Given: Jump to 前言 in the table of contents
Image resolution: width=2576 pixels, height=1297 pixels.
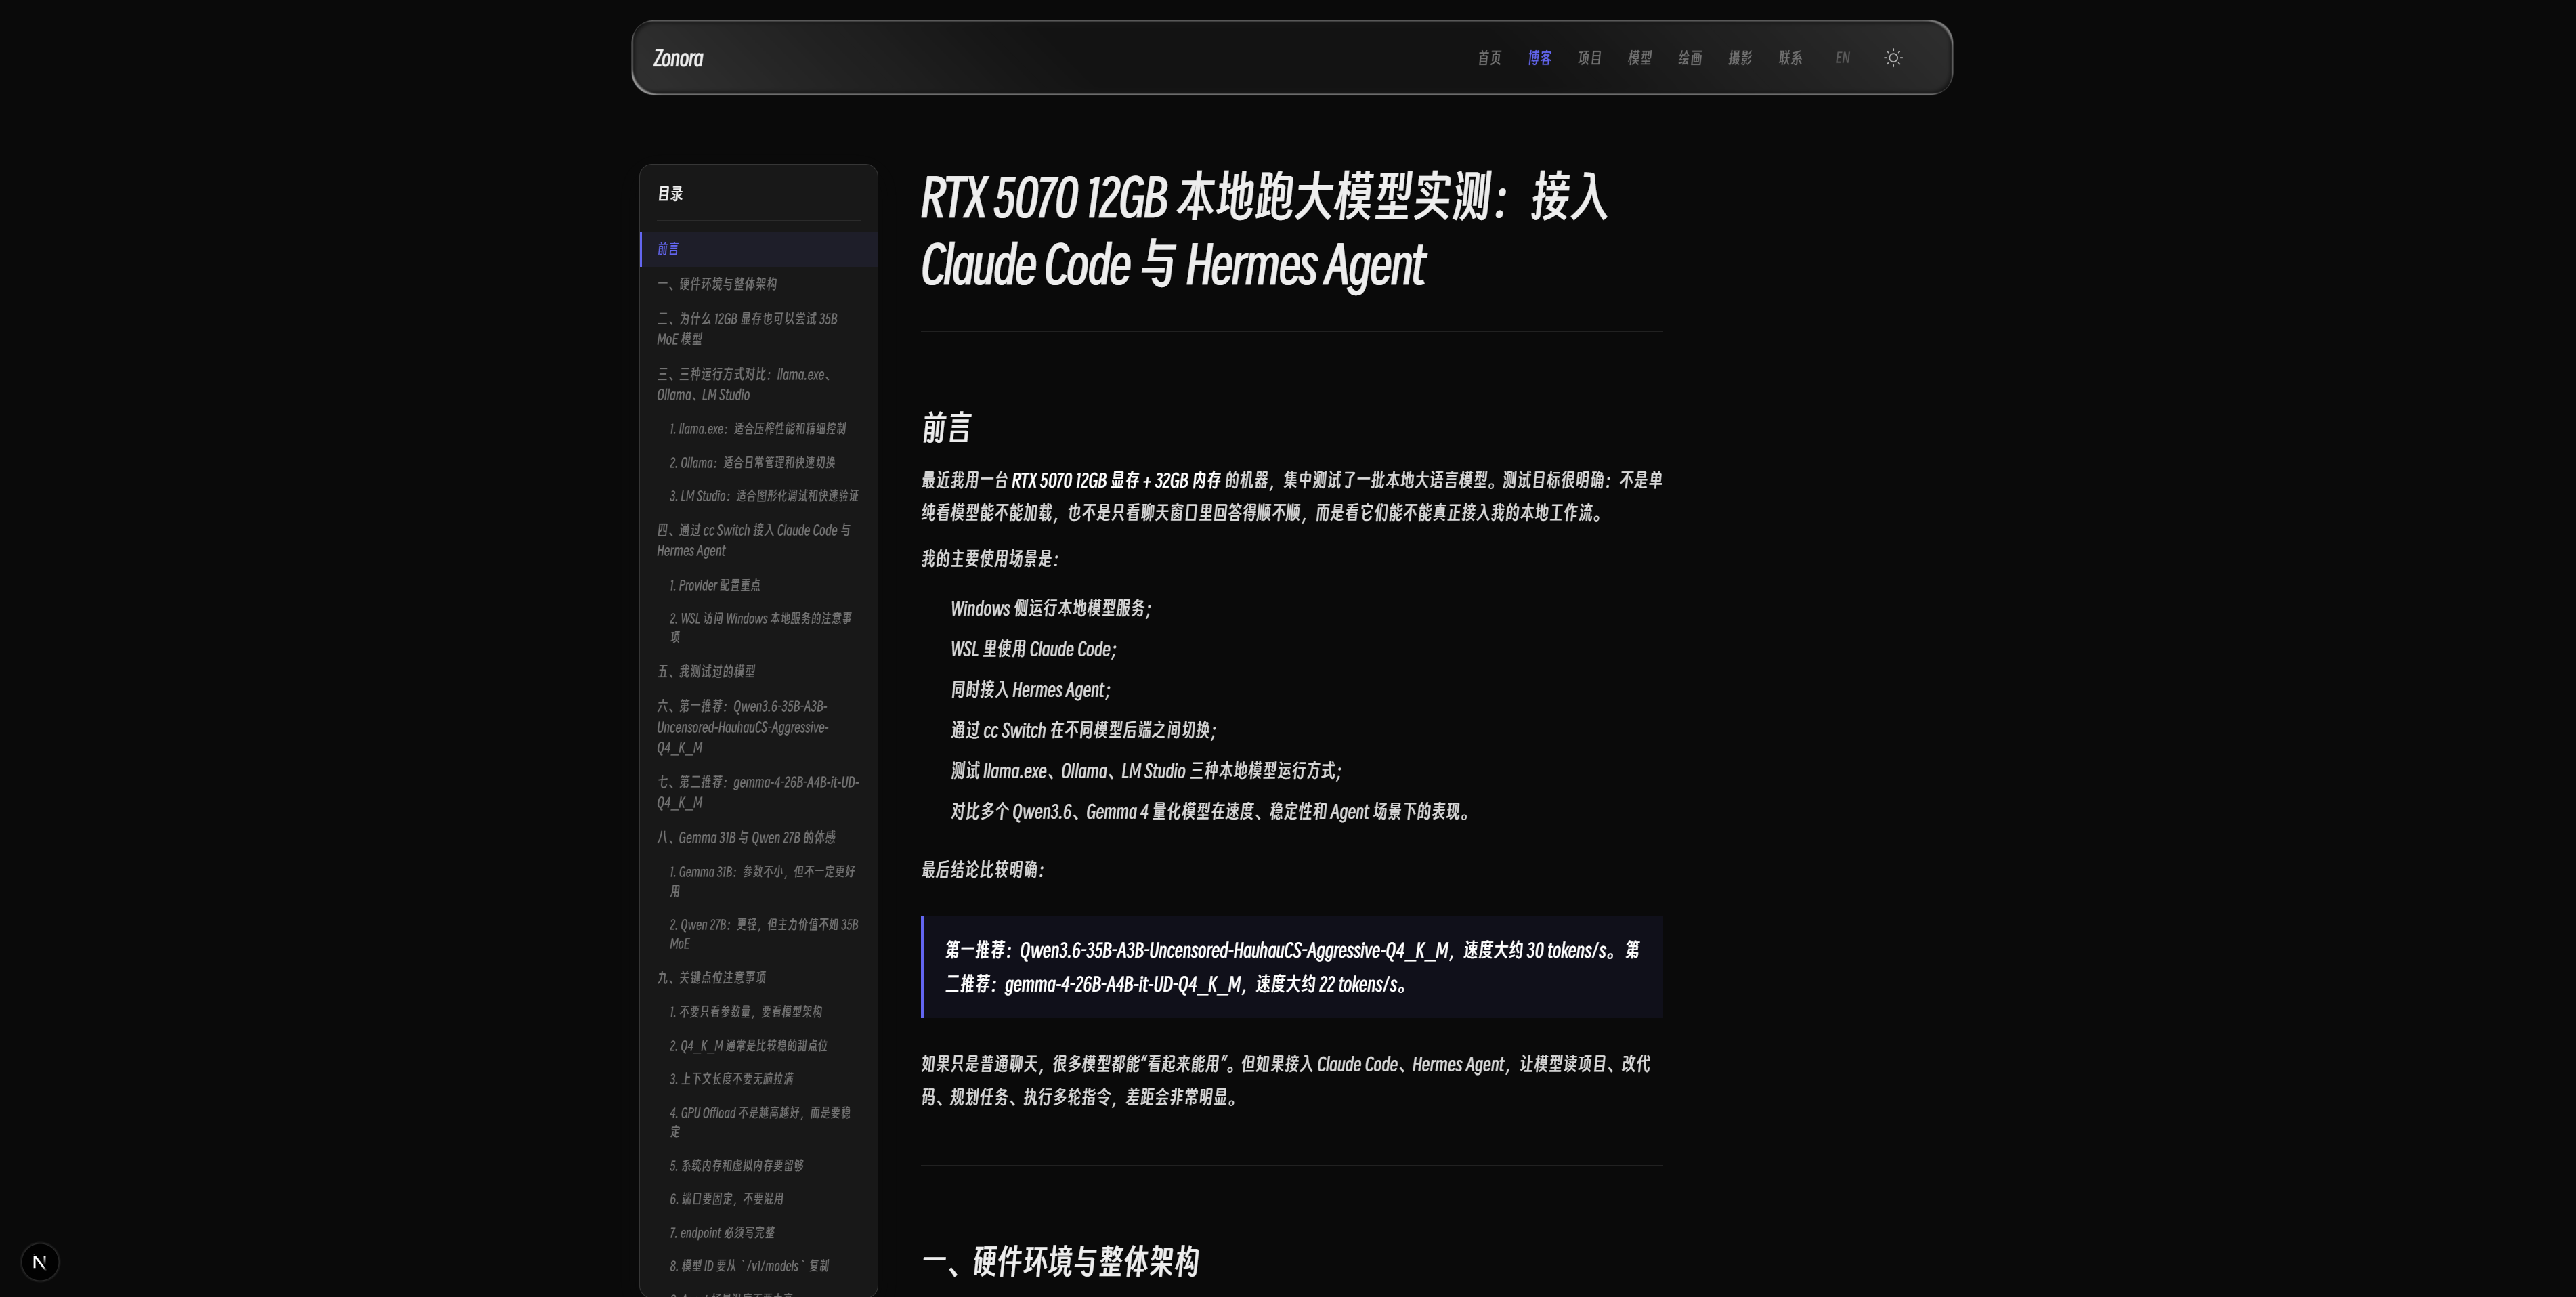Looking at the screenshot, I should click(x=759, y=249).
